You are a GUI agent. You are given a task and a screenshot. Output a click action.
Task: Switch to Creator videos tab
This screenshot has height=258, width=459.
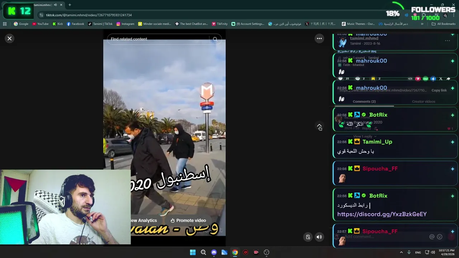423,101
